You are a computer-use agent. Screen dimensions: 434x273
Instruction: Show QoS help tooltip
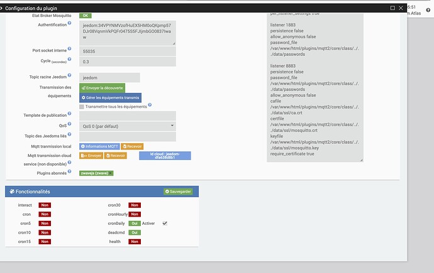tap(69, 124)
